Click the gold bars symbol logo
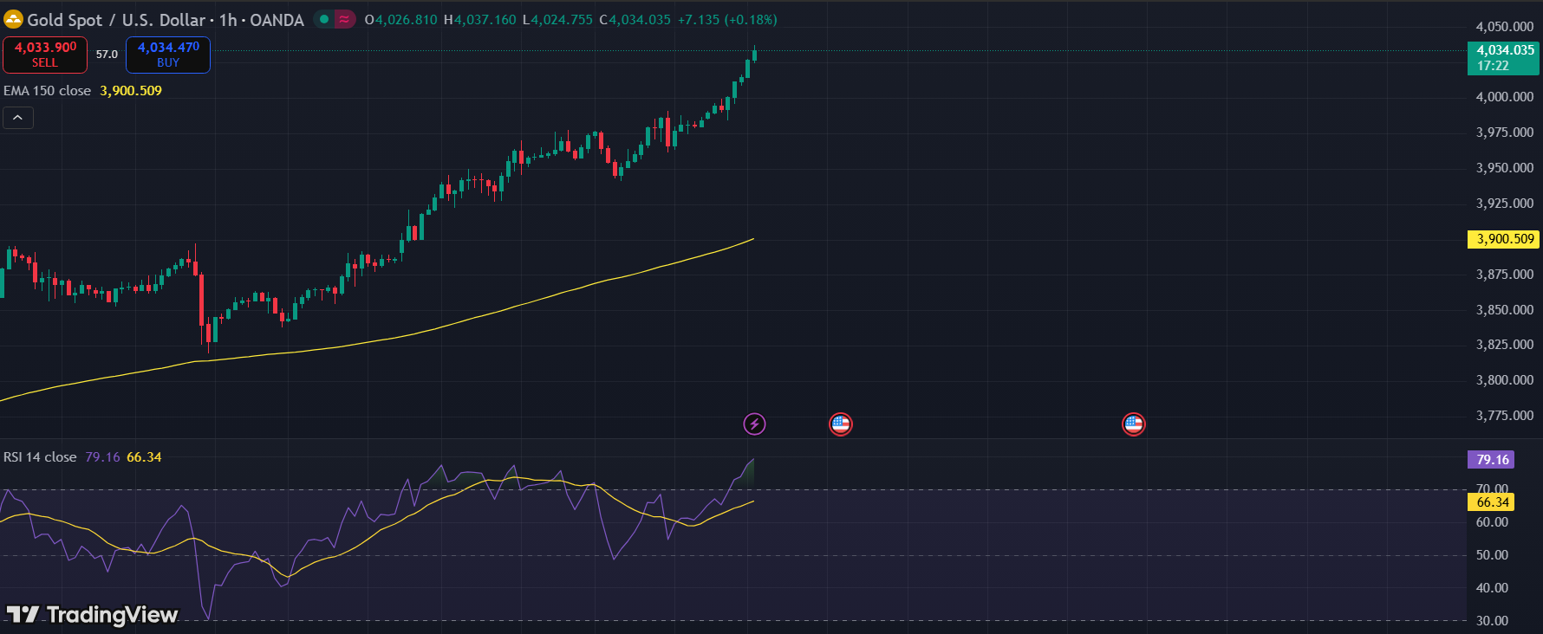Image resolution: width=1543 pixels, height=634 pixels. [13, 19]
